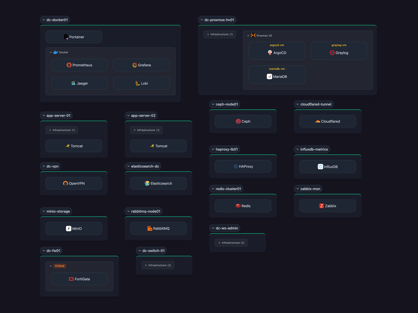The image size is (418, 313).
Task: Click the Redis cube icon
Action: tap(238, 206)
